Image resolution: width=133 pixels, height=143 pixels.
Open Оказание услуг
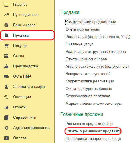79,44
